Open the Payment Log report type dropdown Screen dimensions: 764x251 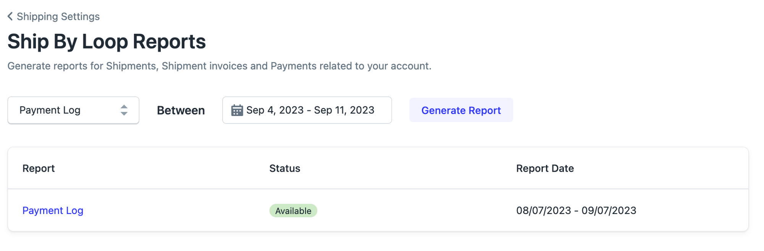pos(73,110)
